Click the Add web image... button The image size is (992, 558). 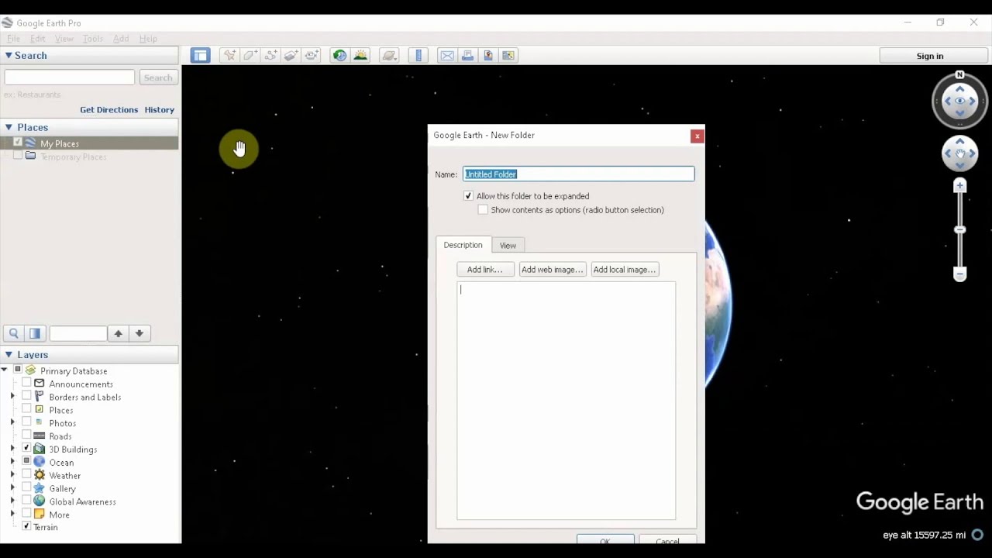click(x=552, y=270)
